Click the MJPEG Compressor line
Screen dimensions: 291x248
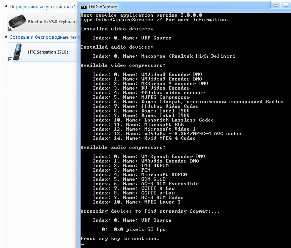coord(141,97)
